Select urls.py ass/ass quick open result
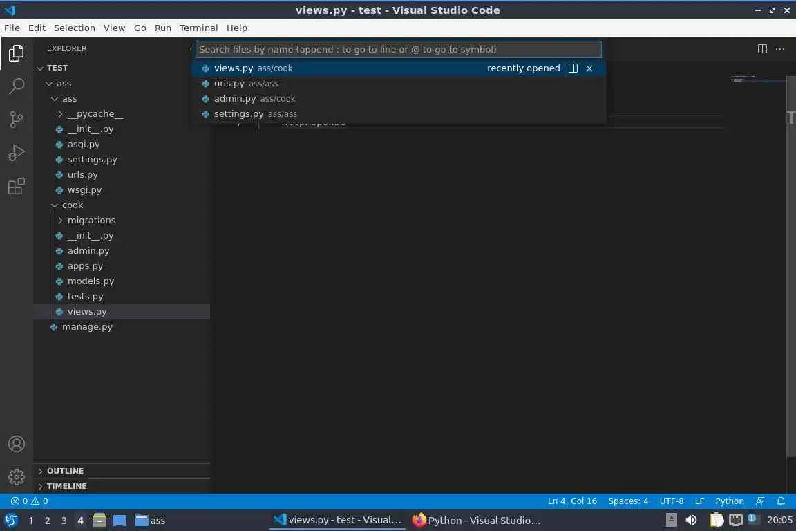This screenshot has width=796, height=531. pyautogui.click(x=399, y=84)
